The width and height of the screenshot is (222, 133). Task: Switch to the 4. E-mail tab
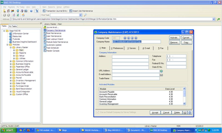coord(146,48)
